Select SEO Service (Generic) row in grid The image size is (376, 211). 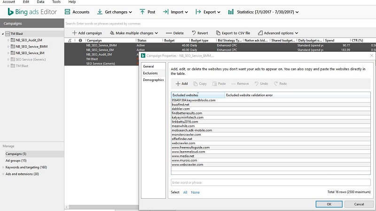(101, 64)
